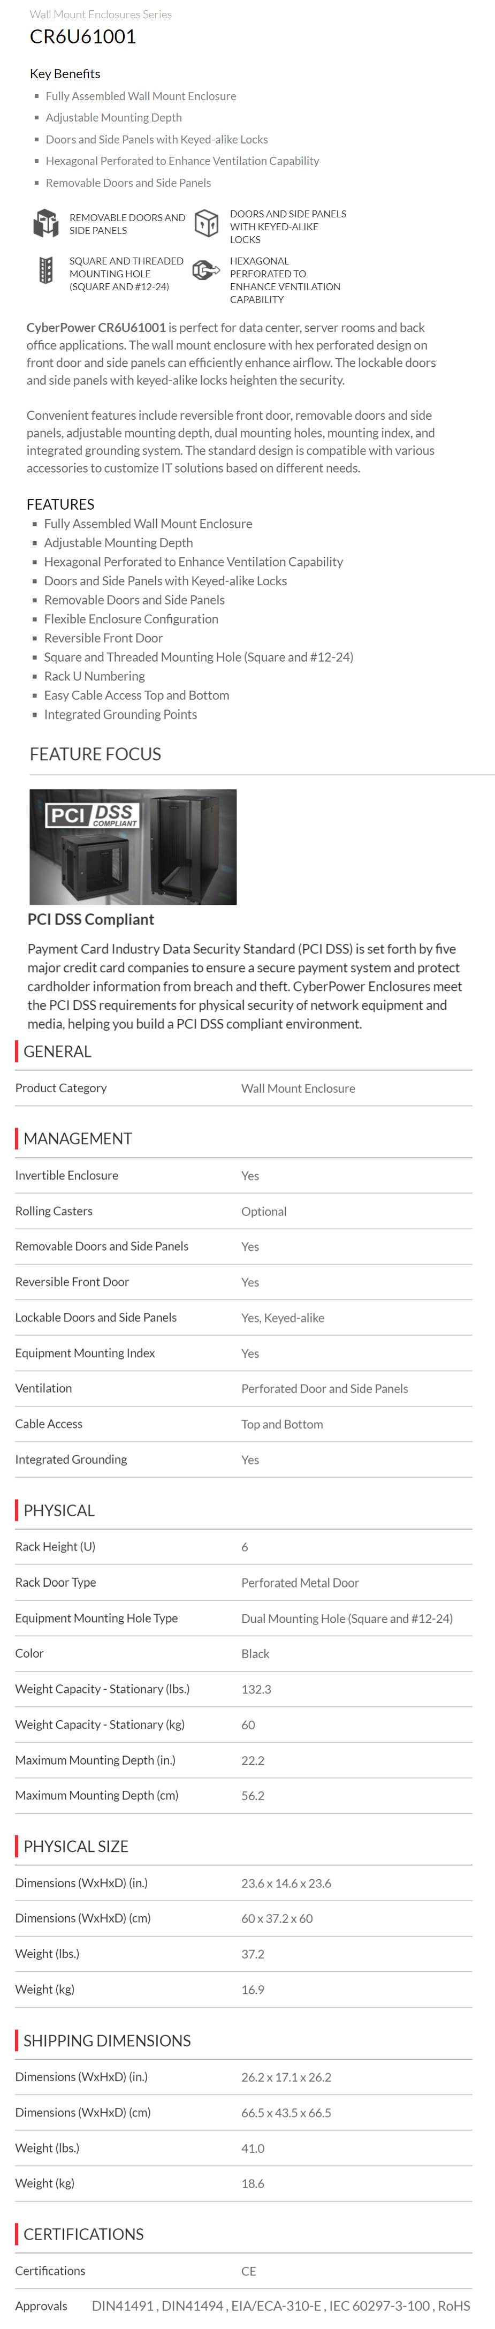Click the Key Benefits heading
This screenshot has width=495, height=2329.
(x=65, y=73)
